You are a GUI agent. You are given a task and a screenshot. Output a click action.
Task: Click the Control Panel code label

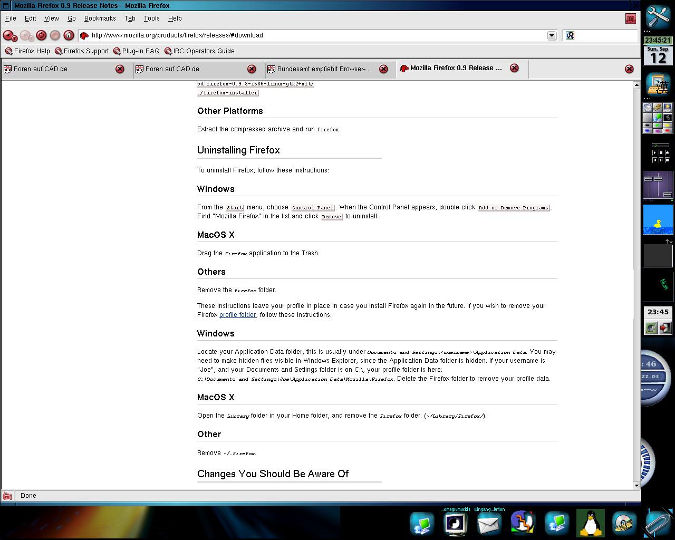tap(313, 208)
